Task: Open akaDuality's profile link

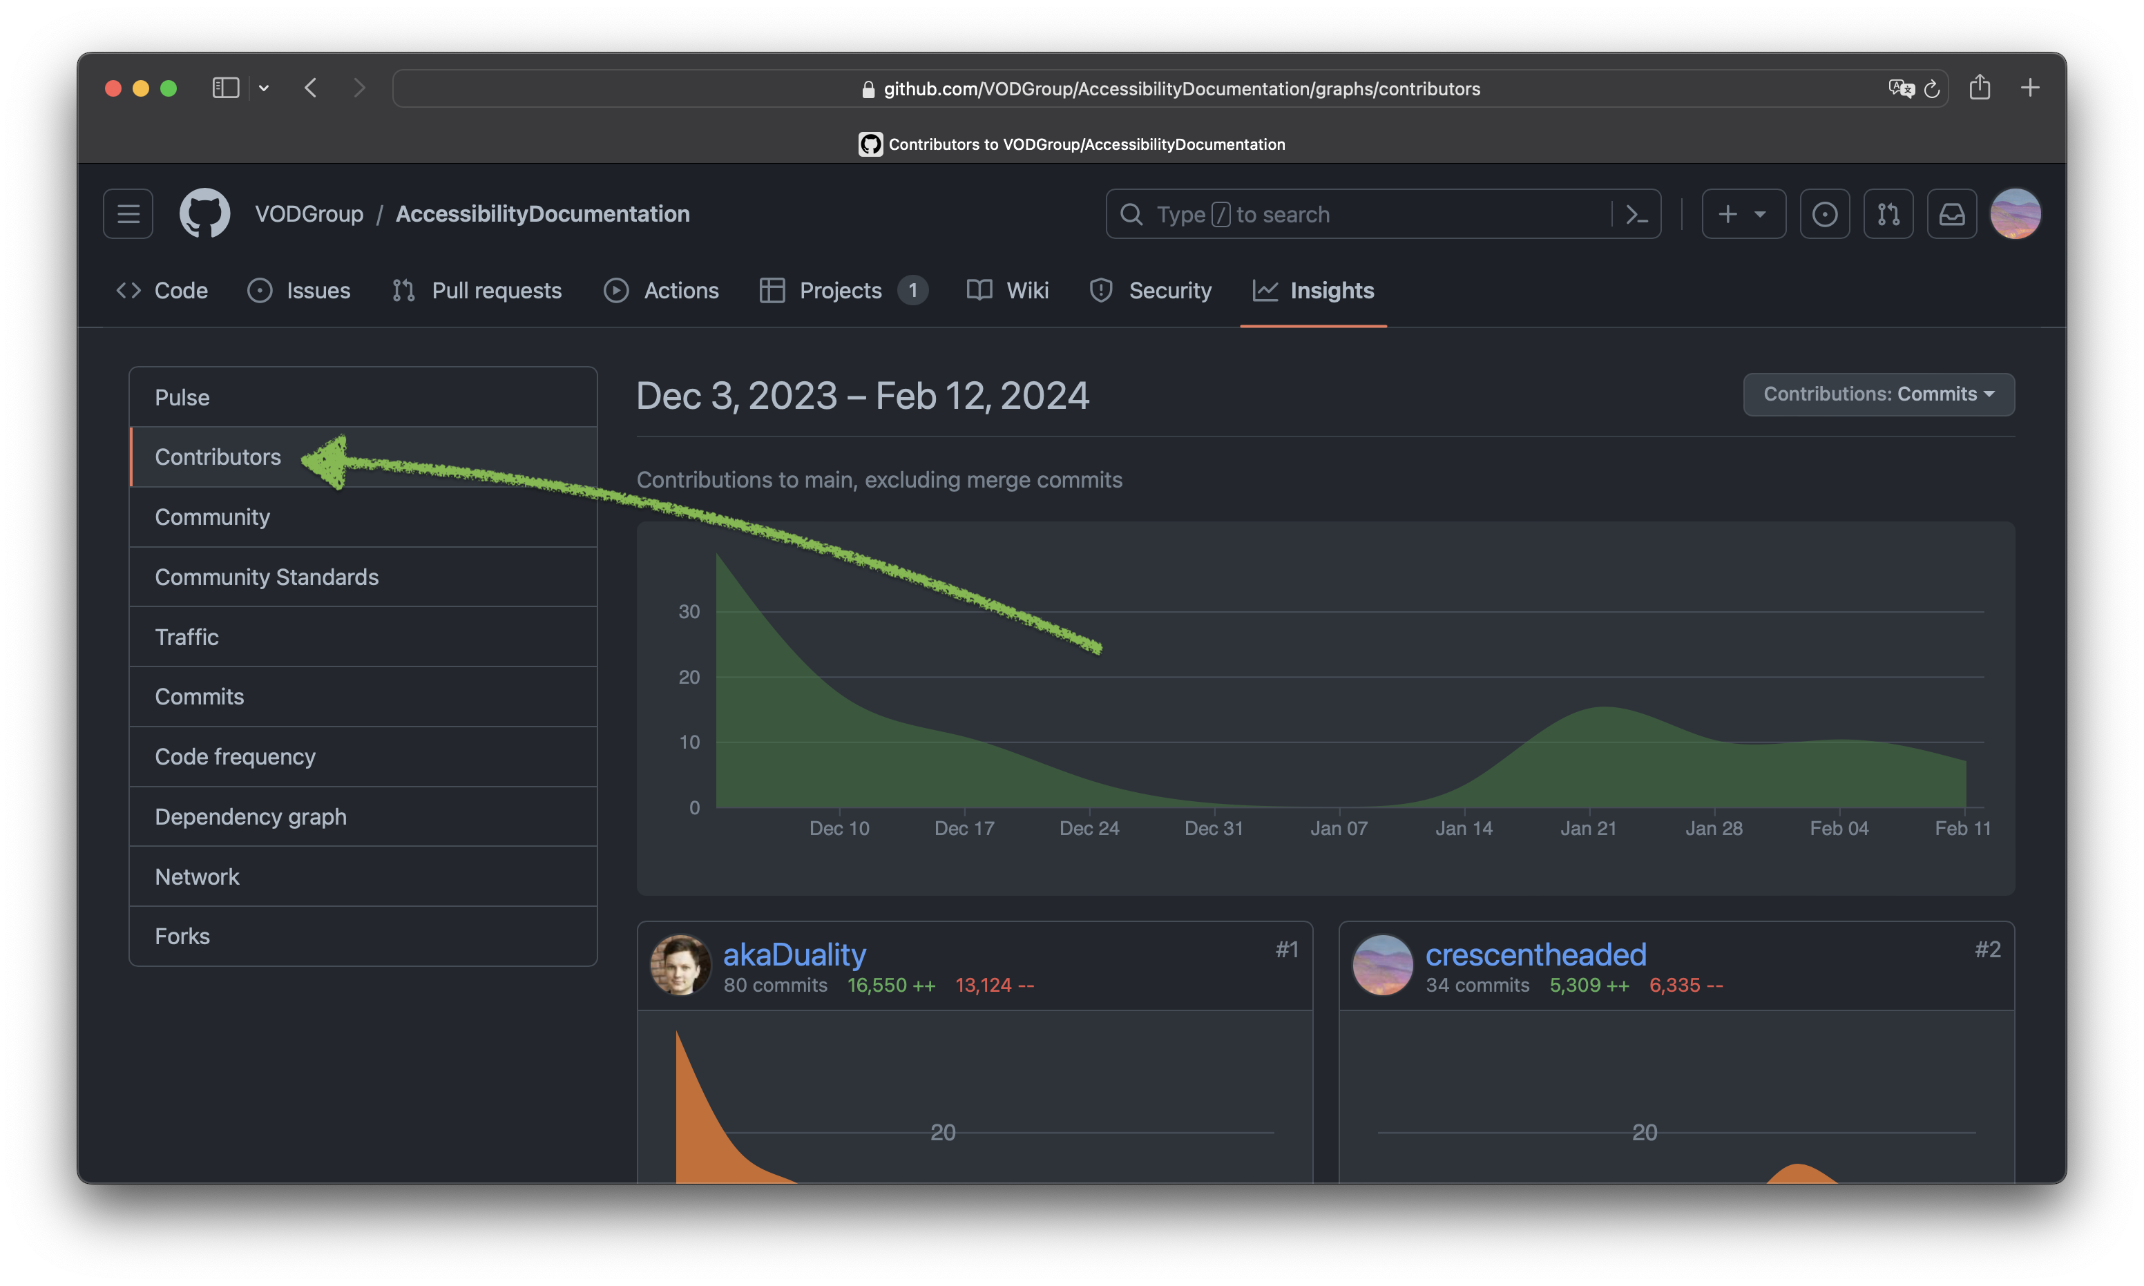Action: 794,954
